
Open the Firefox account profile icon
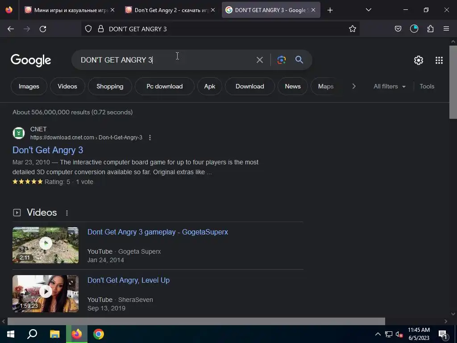414,29
